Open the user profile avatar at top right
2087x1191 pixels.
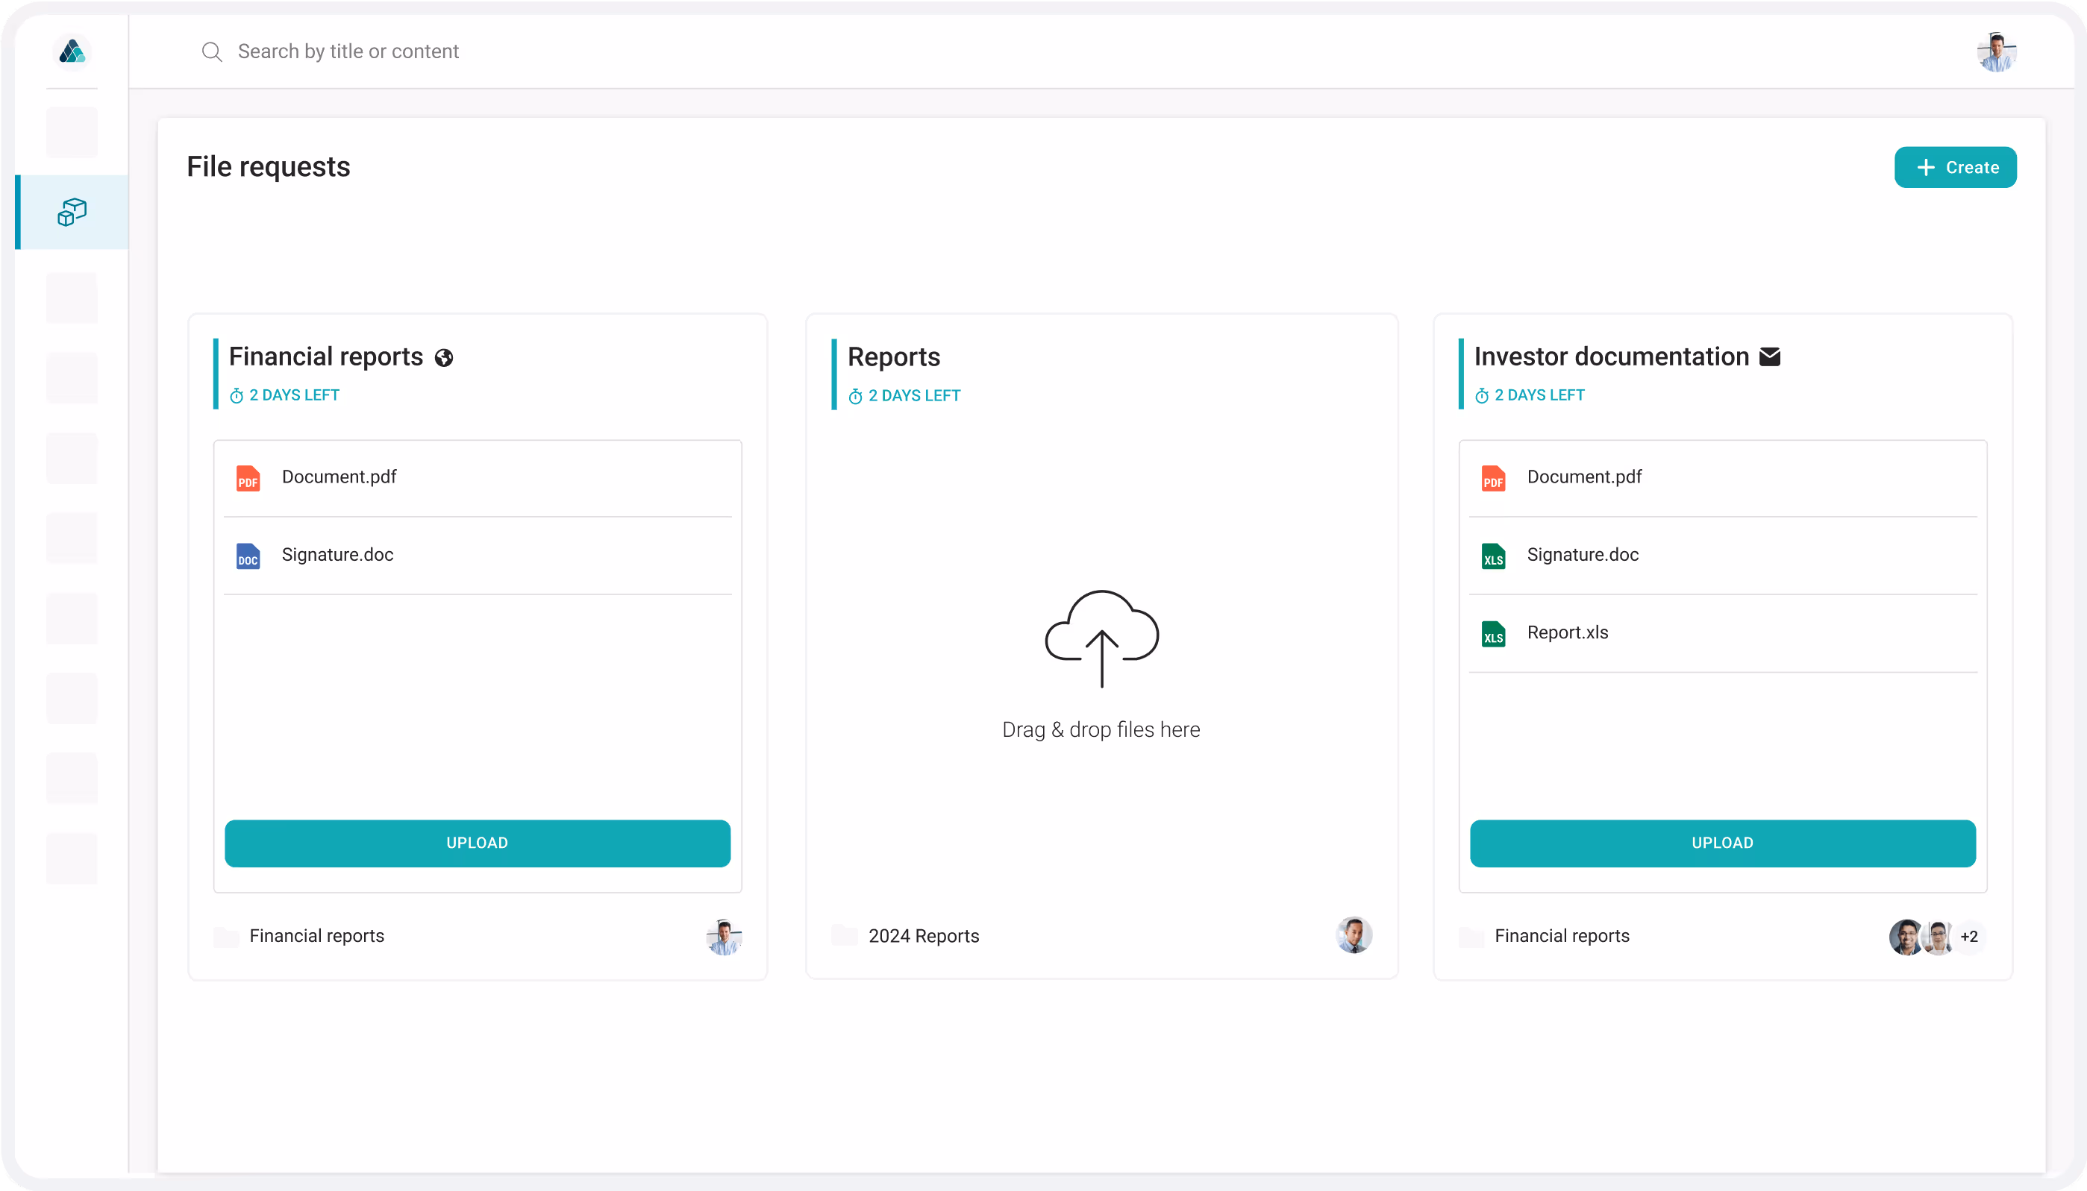(x=1996, y=52)
